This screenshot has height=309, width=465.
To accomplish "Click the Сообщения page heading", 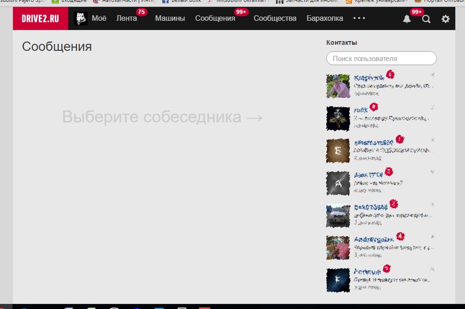I will pos(57,47).
